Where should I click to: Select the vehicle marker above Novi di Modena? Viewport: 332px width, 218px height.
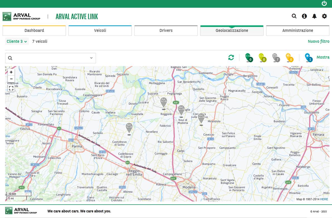click(x=181, y=111)
